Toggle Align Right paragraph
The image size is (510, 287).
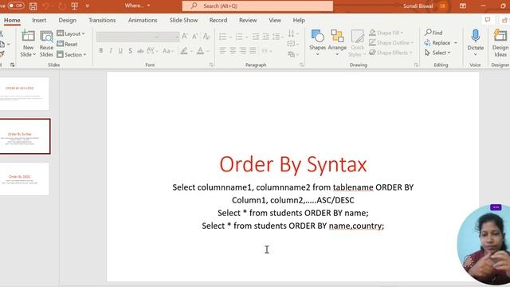242,51
